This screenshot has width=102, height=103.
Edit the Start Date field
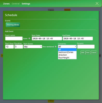point(47,38)
